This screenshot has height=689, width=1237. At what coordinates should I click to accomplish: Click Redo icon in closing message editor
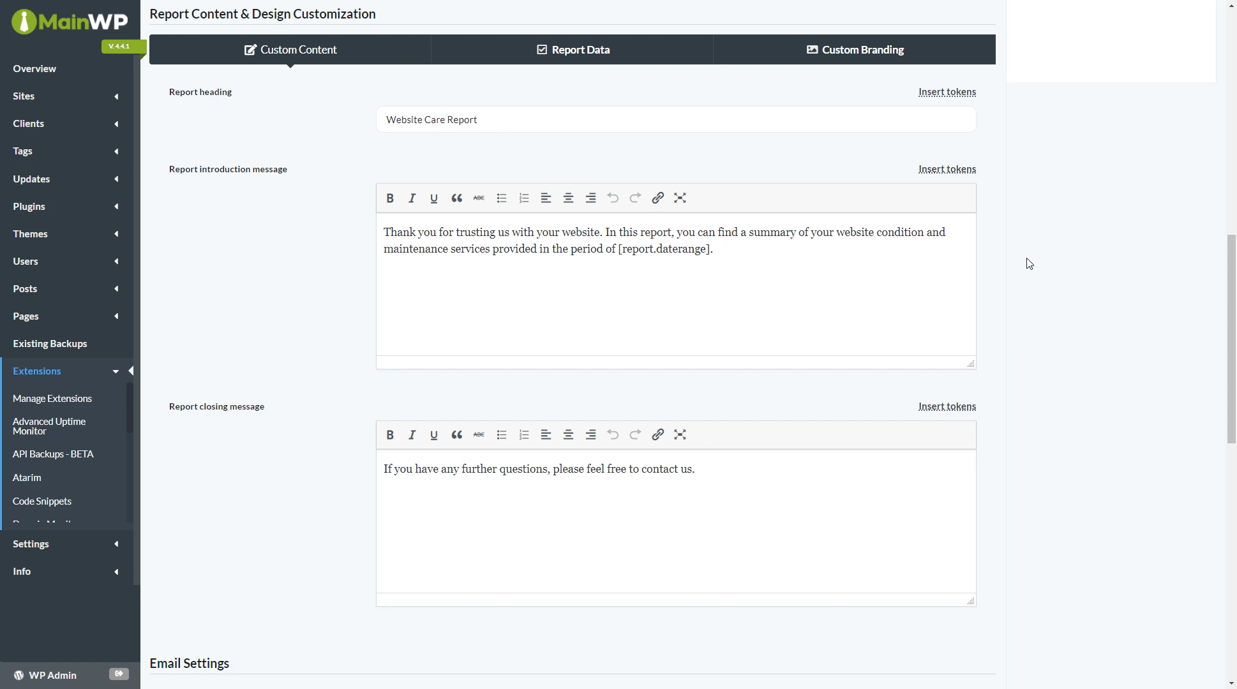(635, 434)
